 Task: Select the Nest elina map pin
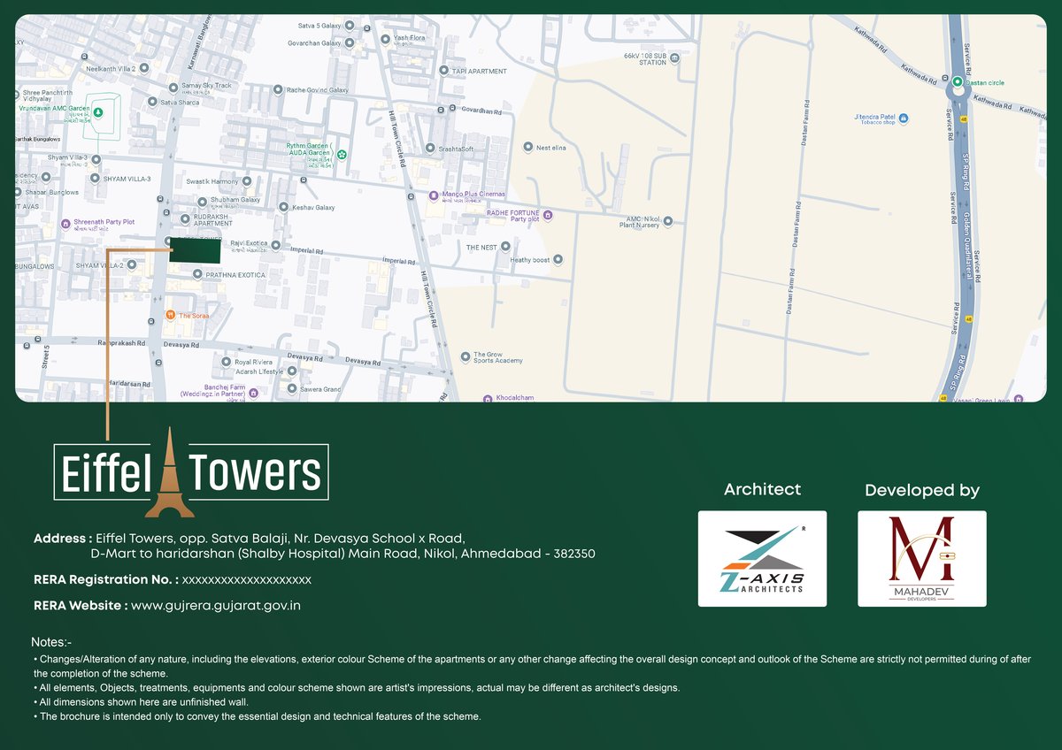pos(527,148)
